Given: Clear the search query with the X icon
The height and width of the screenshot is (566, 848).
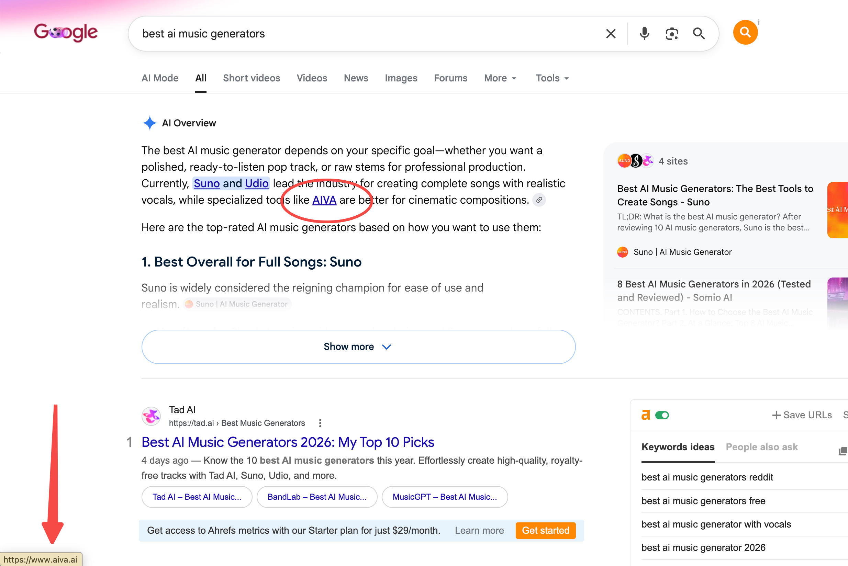Looking at the screenshot, I should point(611,34).
